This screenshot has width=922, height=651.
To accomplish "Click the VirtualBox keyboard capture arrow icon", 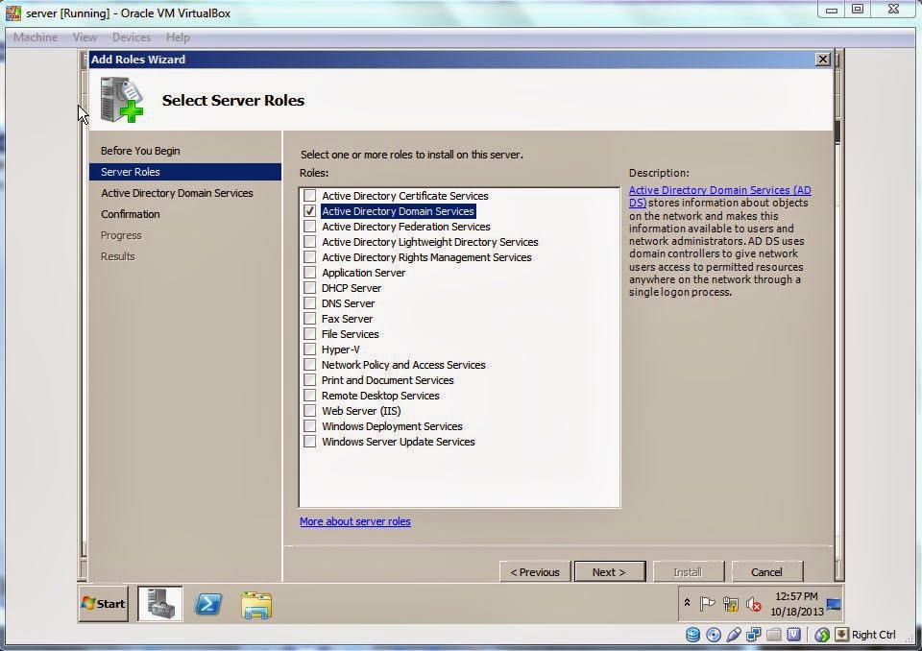I will pyautogui.click(x=842, y=635).
